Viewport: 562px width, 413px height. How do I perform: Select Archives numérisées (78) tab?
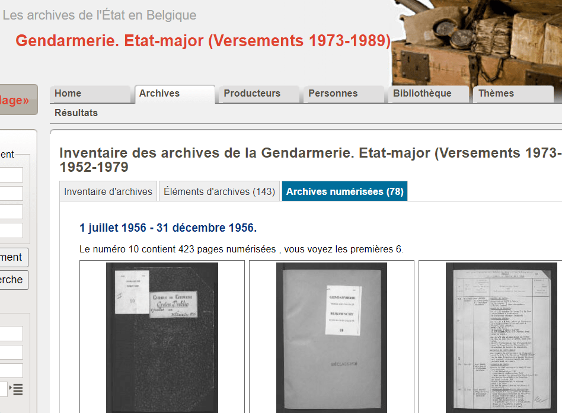[x=345, y=191]
